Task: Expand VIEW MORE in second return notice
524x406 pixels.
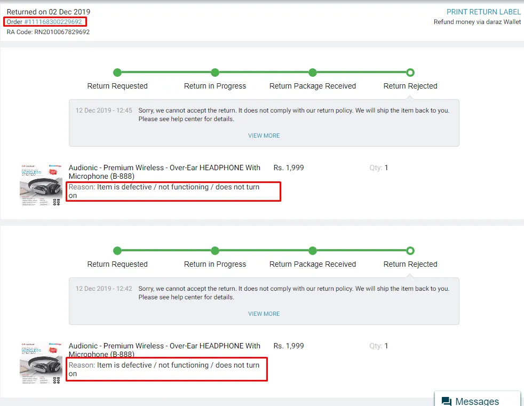Action: click(x=264, y=314)
